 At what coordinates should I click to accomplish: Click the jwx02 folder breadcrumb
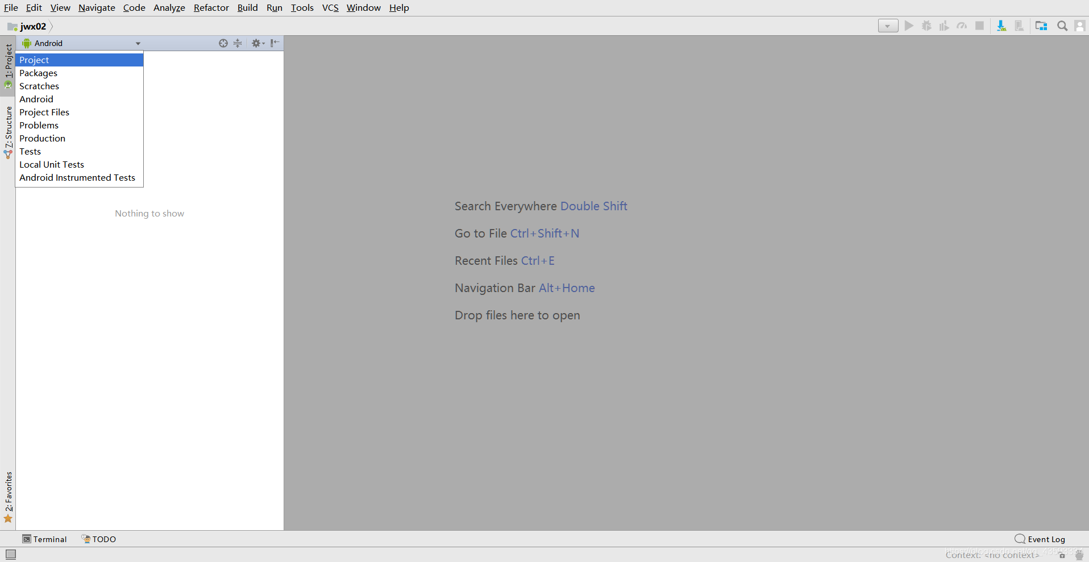pyautogui.click(x=27, y=26)
